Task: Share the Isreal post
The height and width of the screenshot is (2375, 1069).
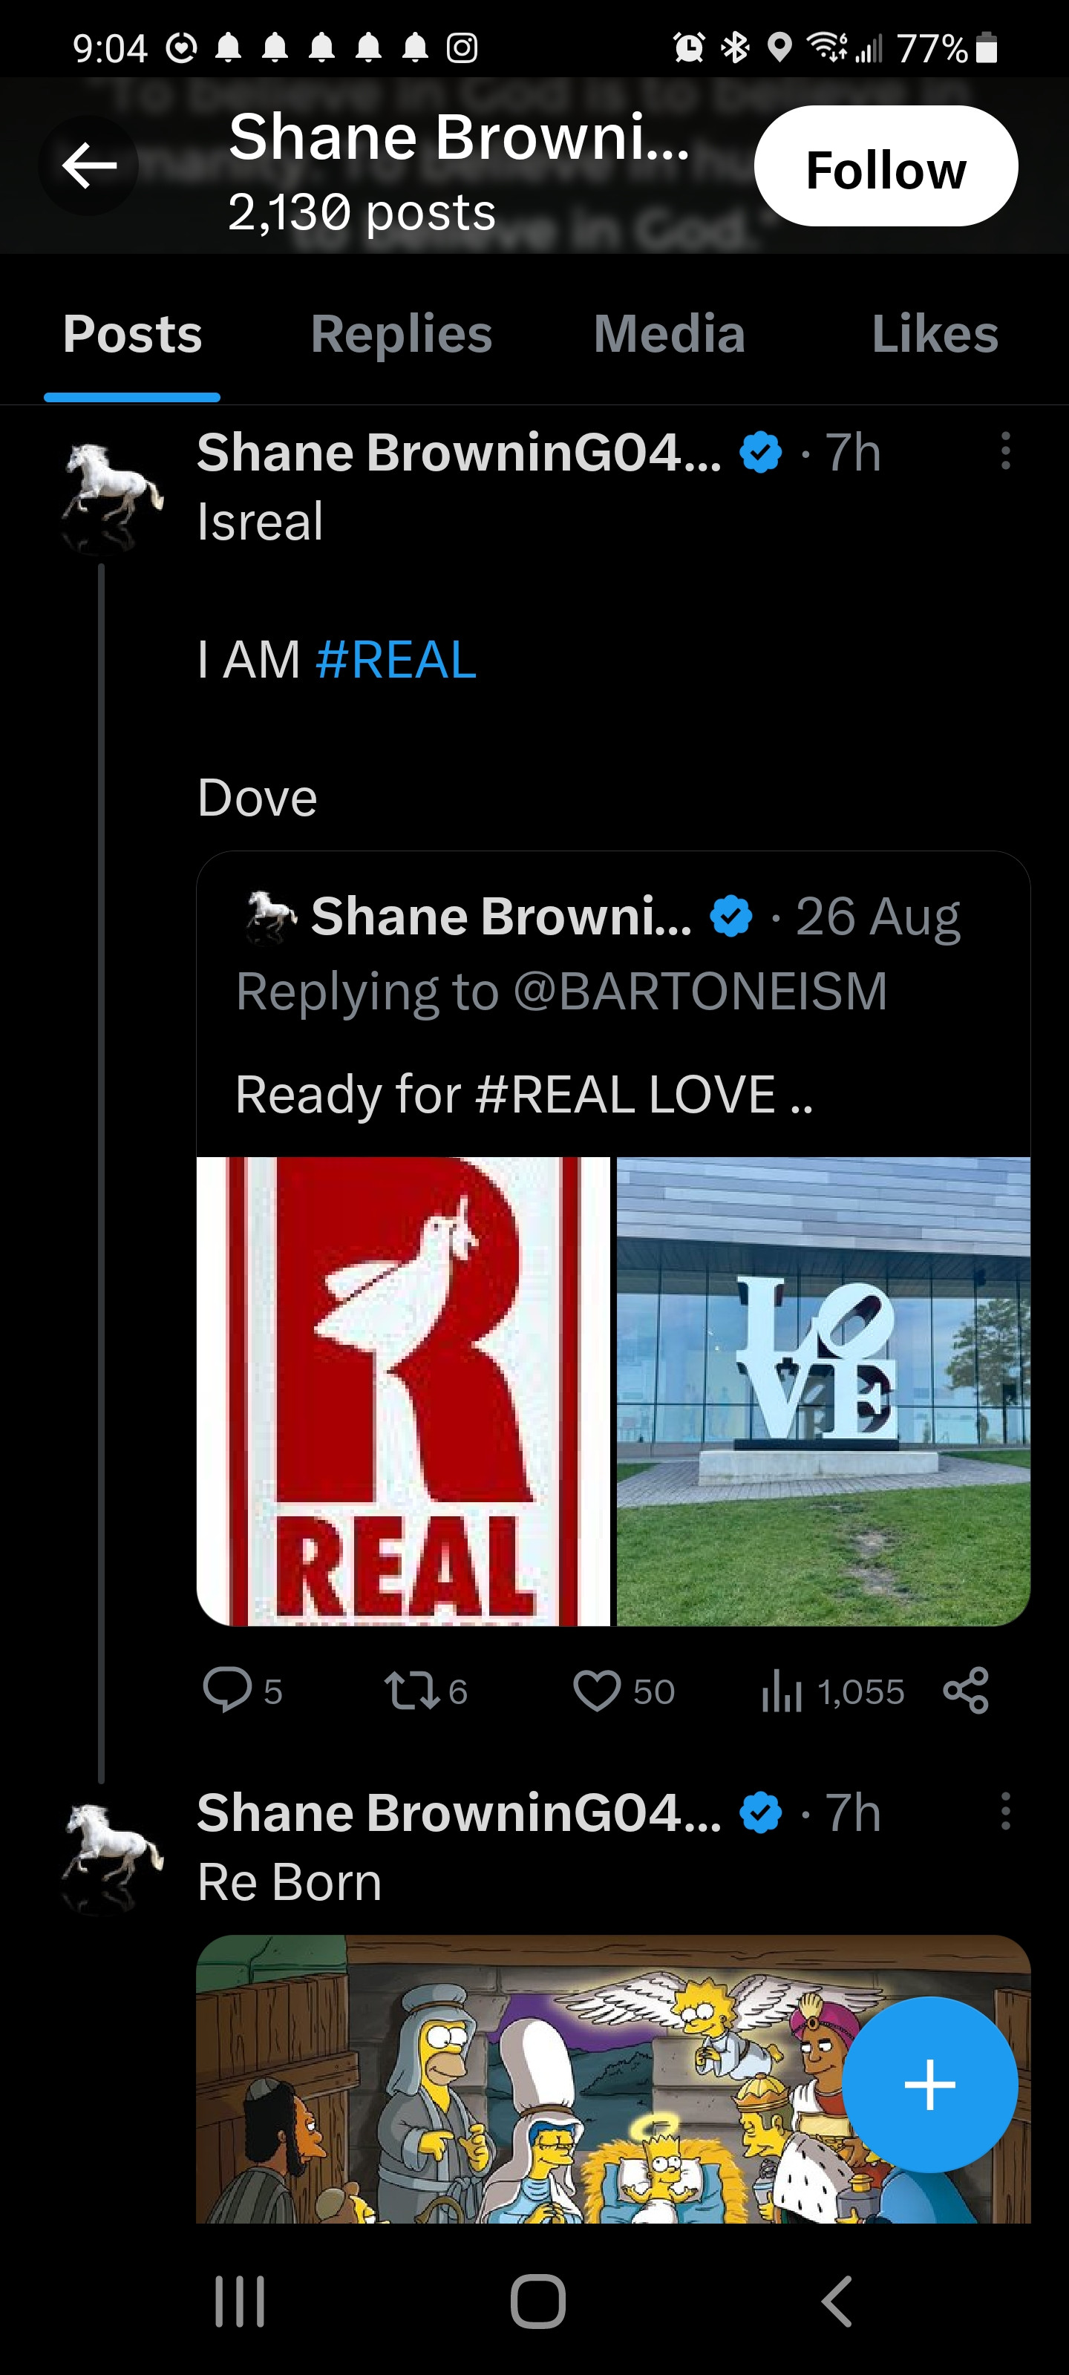Action: pos(966,1691)
